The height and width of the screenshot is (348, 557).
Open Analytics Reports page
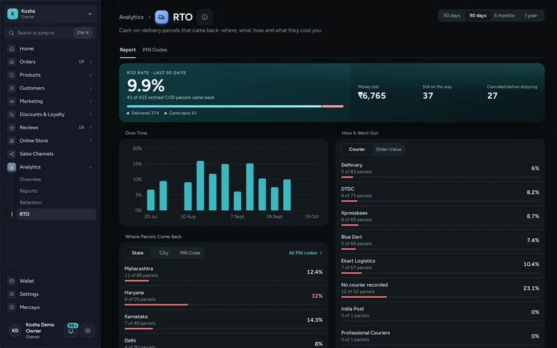[56, 191]
